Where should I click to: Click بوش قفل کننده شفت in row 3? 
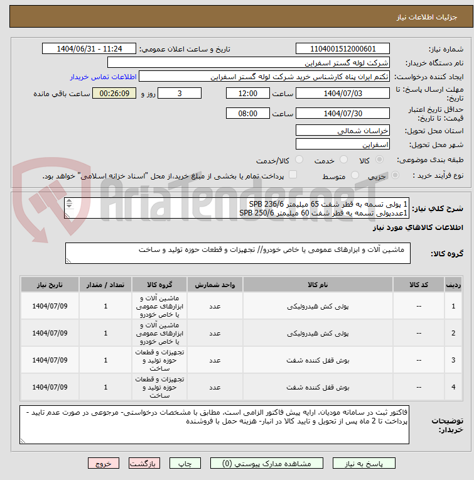coord(318,360)
